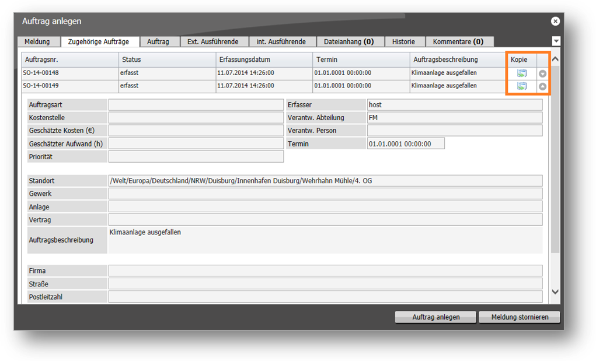View the Historie tab
The image size is (596, 361).
[x=404, y=41]
